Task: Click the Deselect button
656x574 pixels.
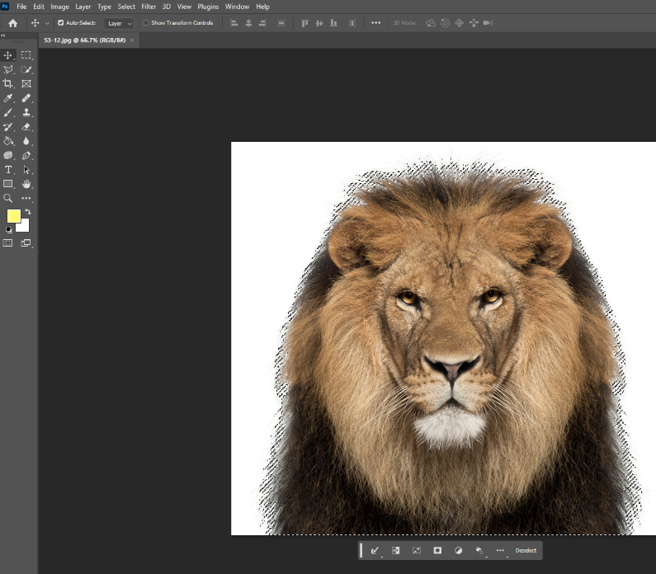Action: 526,550
